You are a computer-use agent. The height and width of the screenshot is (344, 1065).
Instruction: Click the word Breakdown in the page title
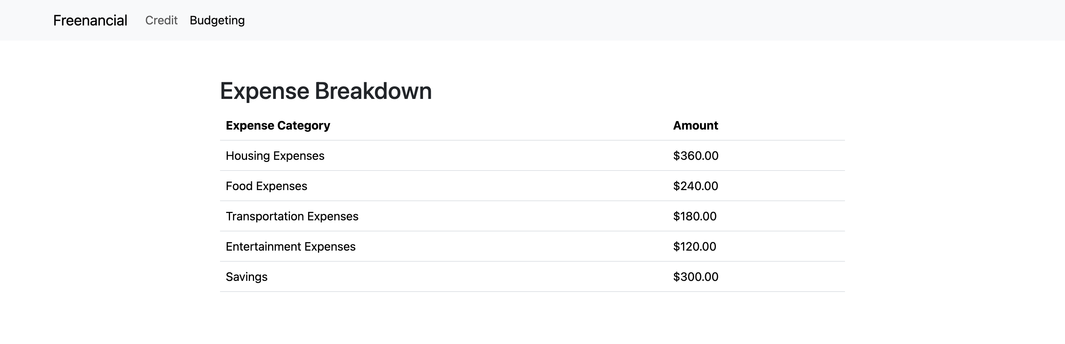click(x=373, y=91)
